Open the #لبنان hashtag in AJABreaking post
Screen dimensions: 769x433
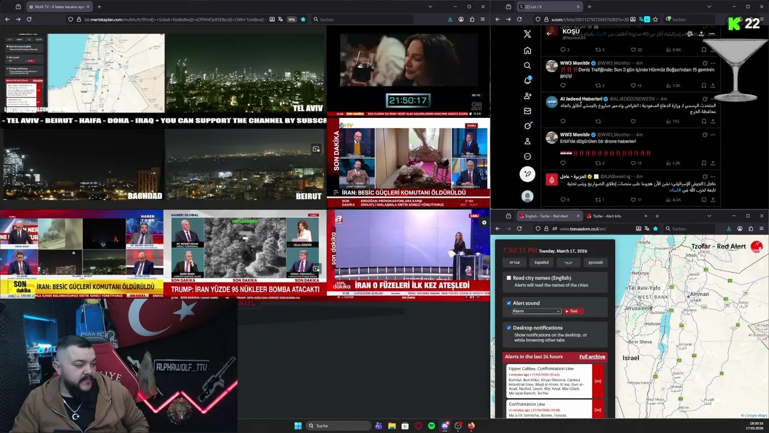tap(675, 190)
